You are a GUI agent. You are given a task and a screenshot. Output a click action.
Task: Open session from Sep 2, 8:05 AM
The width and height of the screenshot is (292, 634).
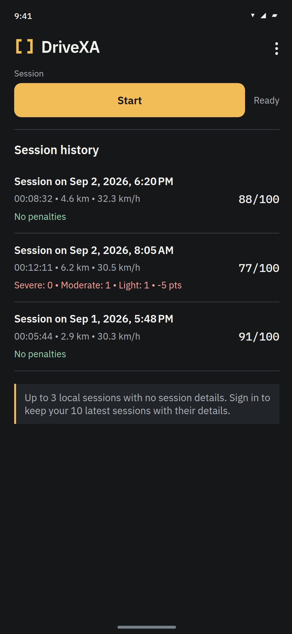point(147,268)
